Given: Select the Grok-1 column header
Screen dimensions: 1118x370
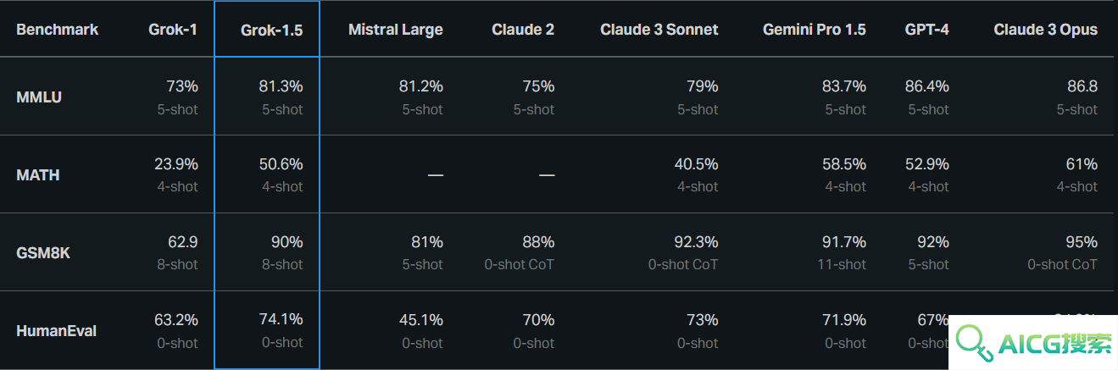Looking at the screenshot, I should (173, 30).
